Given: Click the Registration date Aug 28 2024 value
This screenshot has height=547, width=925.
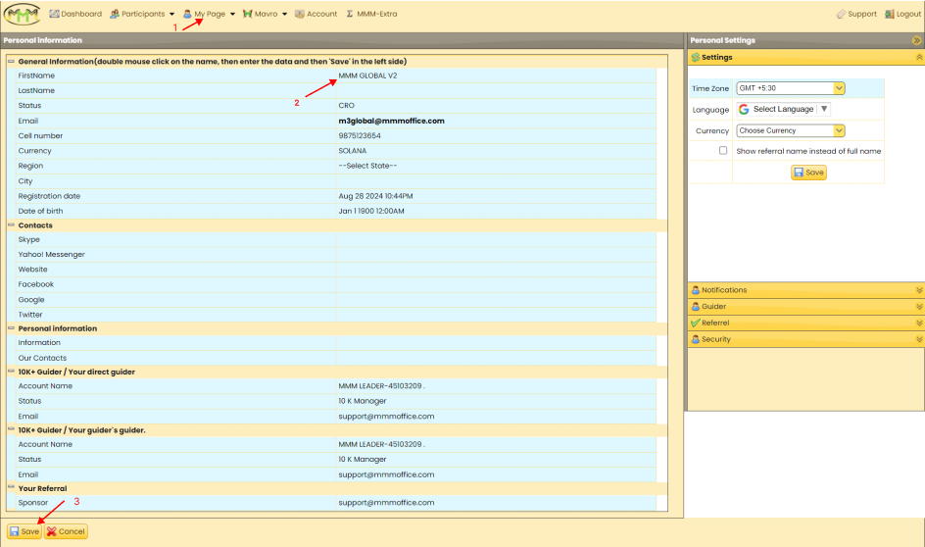Looking at the screenshot, I should click(376, 196).
